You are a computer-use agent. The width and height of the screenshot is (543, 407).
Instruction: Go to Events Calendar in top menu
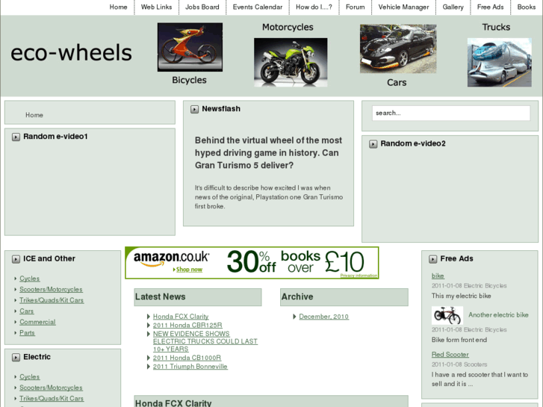click(x=257, y=7)
